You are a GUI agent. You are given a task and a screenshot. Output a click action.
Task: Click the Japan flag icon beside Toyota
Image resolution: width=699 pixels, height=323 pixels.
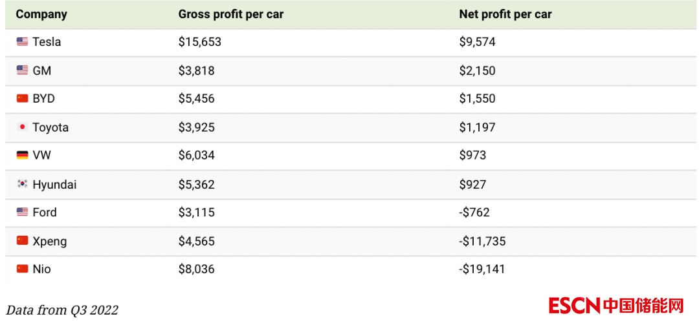click(x=23, y=127)
